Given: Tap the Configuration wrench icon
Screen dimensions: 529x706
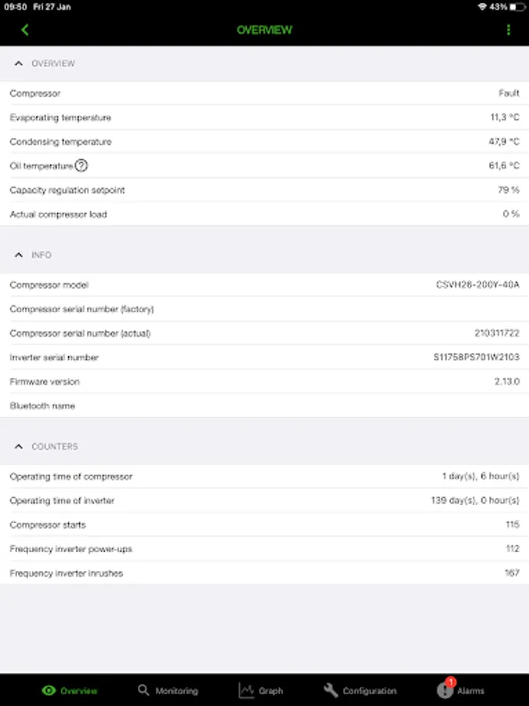Looking at the screenshot, I should (331, 690).
